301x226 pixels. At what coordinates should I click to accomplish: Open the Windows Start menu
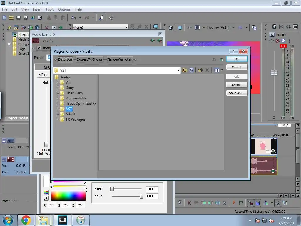[x=8, y=220]
